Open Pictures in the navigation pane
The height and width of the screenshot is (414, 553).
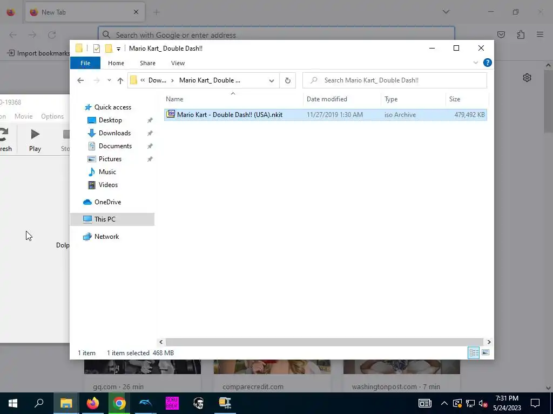[x=110, y=159]
